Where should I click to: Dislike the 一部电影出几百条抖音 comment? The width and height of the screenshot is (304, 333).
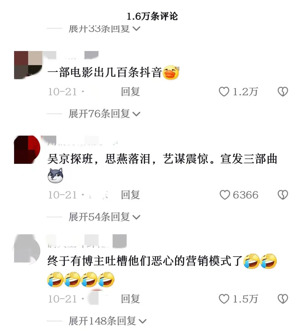pos(283,92)
